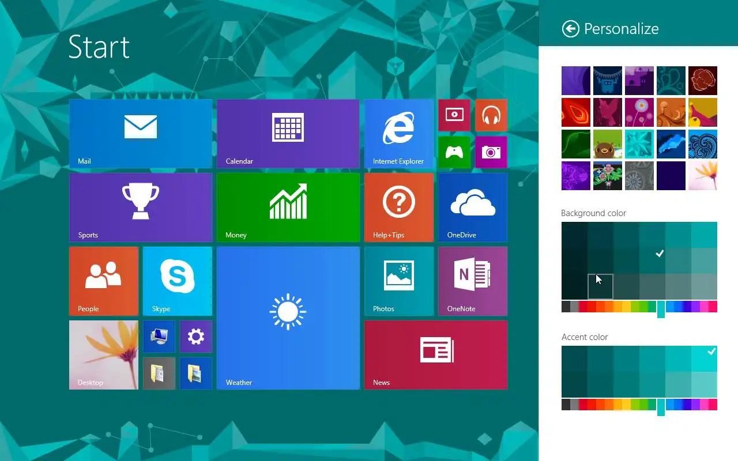Click the Background color label
Viewport: 738px width, 461px height.
point(593,213)
